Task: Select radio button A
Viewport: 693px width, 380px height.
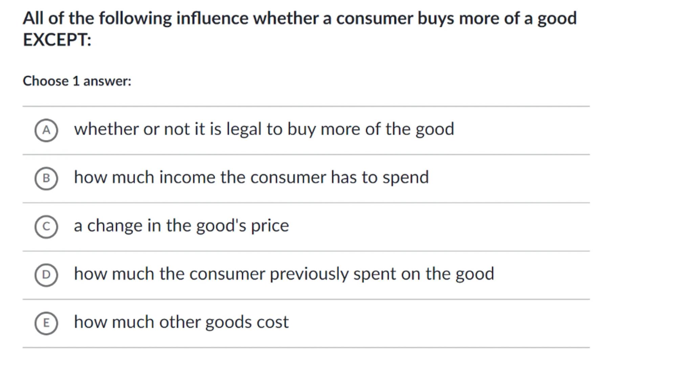Action: pyautogui.click(x=46, y=130)
